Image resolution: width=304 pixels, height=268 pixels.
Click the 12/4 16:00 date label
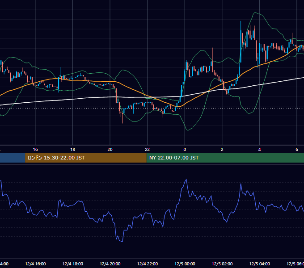tap(35, 264)
